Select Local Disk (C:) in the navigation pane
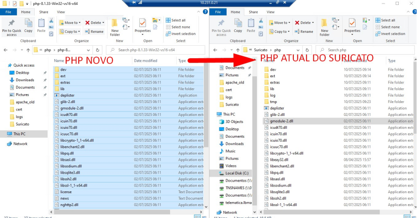Image resolution: width=417 pixels, height=218 pixels. (x=236, y=173)
